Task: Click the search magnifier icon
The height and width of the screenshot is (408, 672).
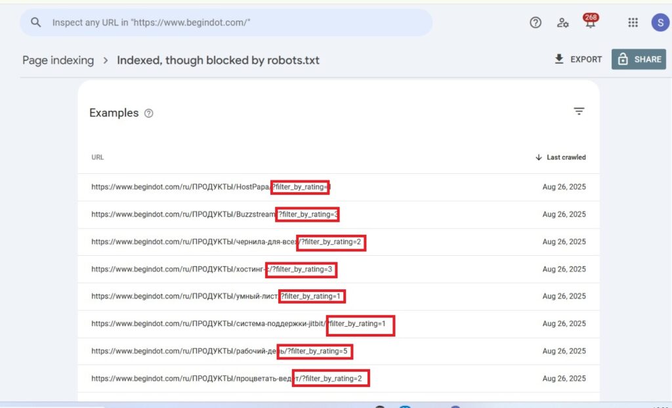Action: [x=36, y=22]
